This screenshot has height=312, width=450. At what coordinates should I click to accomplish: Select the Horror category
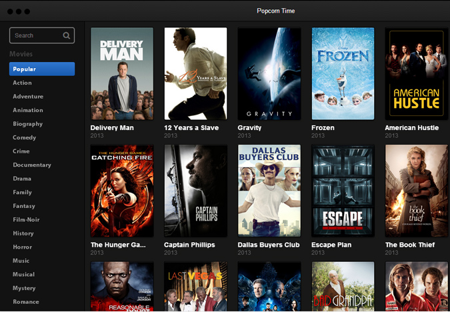click(x=22, y=247)
